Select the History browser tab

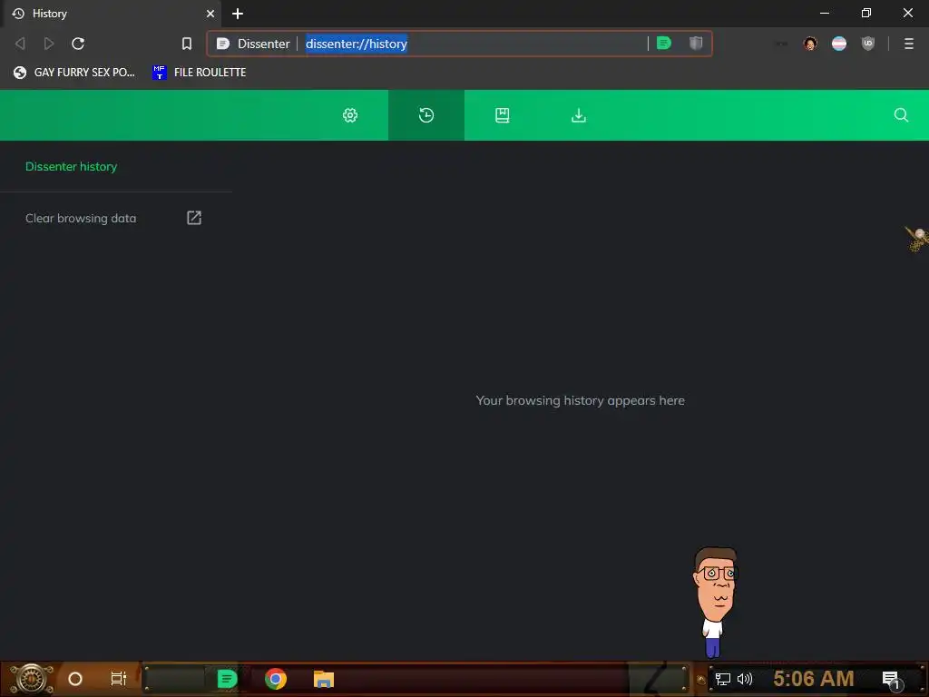click(x=112, y=13)
